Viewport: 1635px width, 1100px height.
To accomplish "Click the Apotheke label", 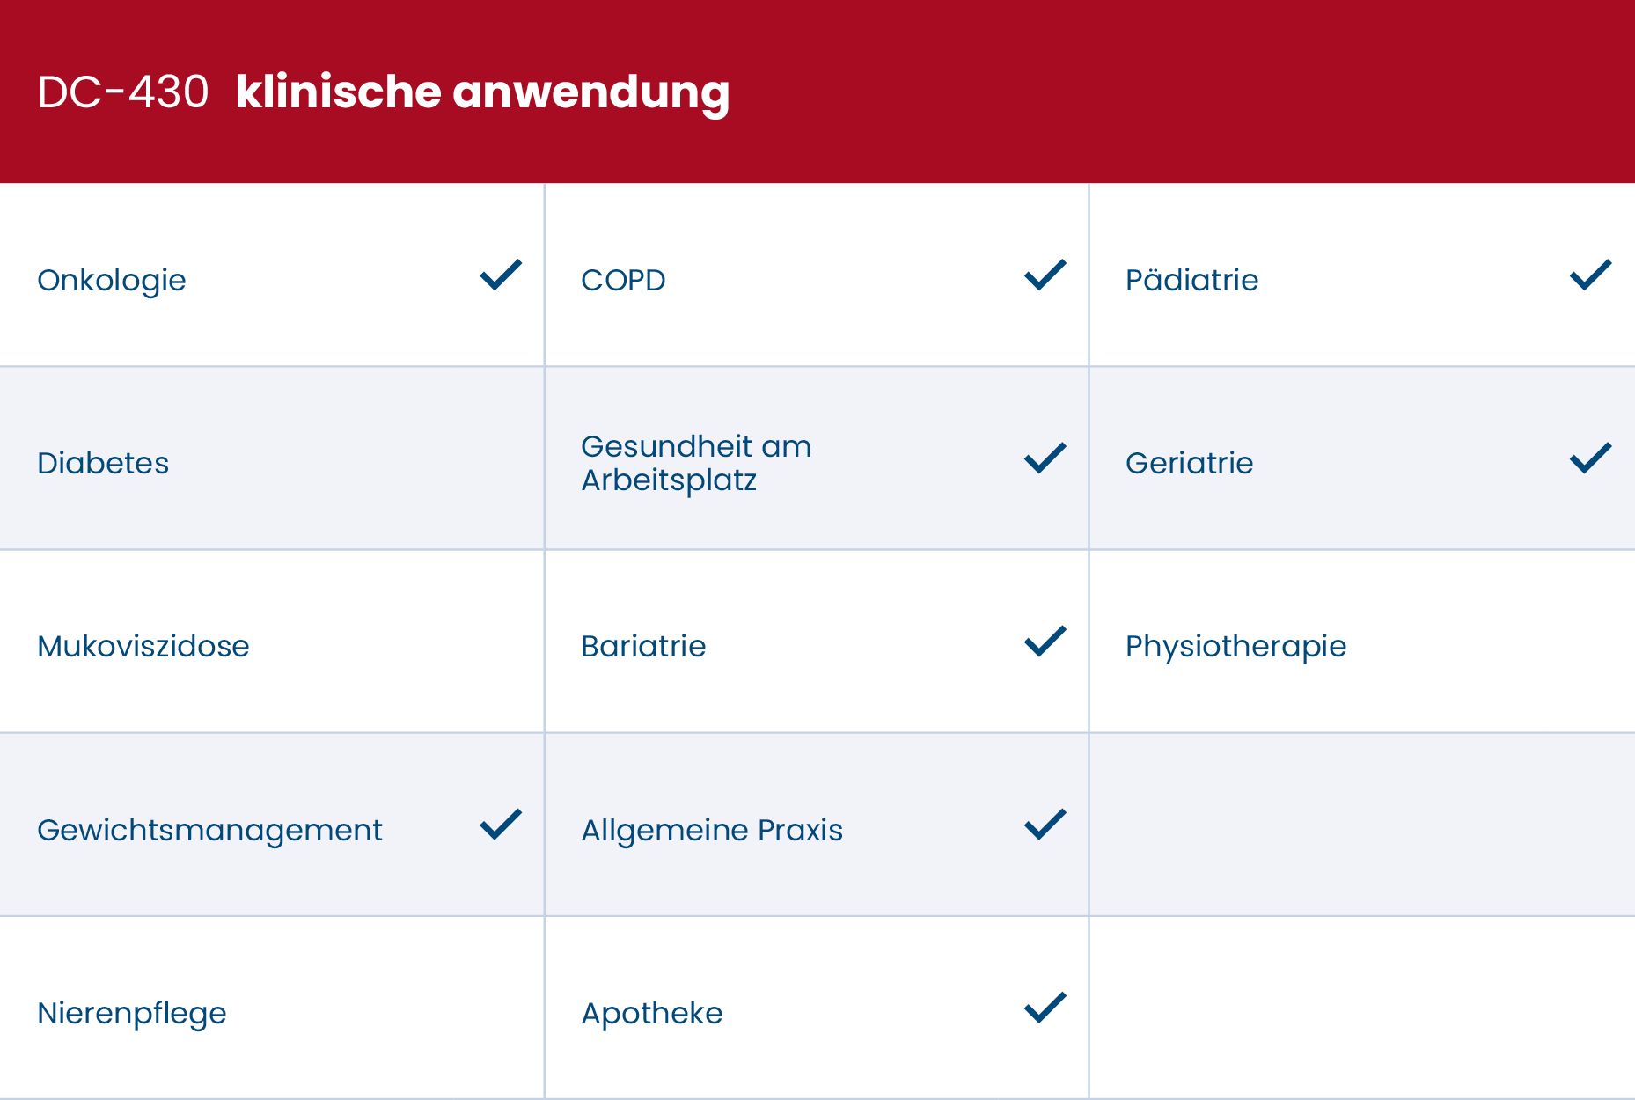I will tap(652, 1014).
